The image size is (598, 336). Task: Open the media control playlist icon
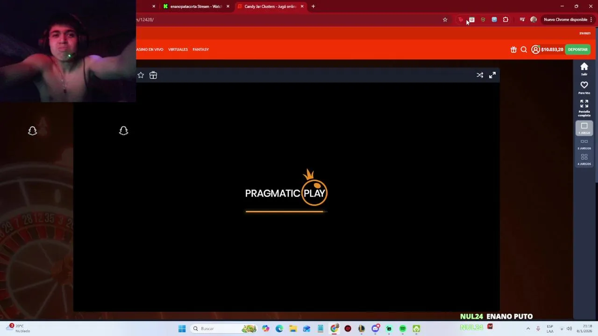pyautogui.click(x=522, y=20)
